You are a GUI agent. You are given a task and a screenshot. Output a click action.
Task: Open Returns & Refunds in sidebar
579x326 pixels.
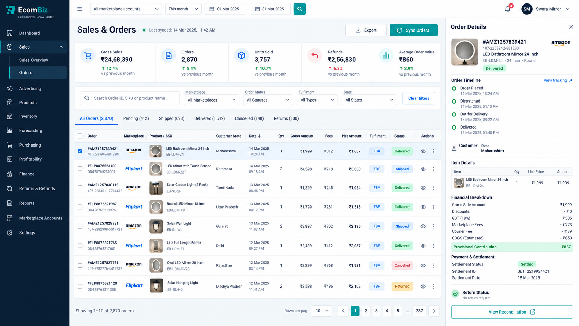pos(35,188)
